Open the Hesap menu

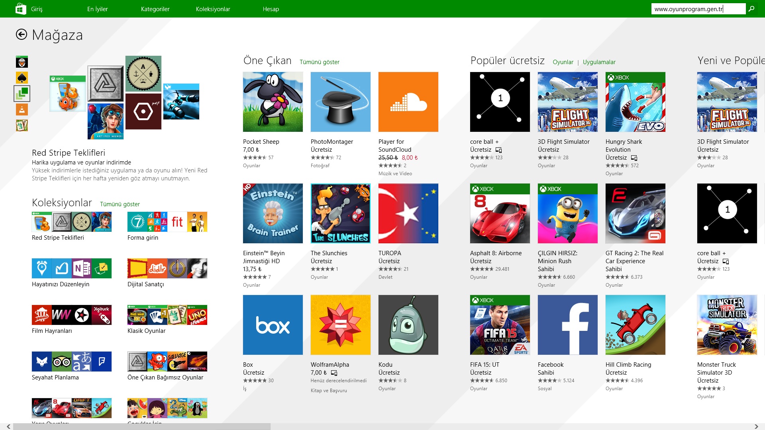[271, 9]
